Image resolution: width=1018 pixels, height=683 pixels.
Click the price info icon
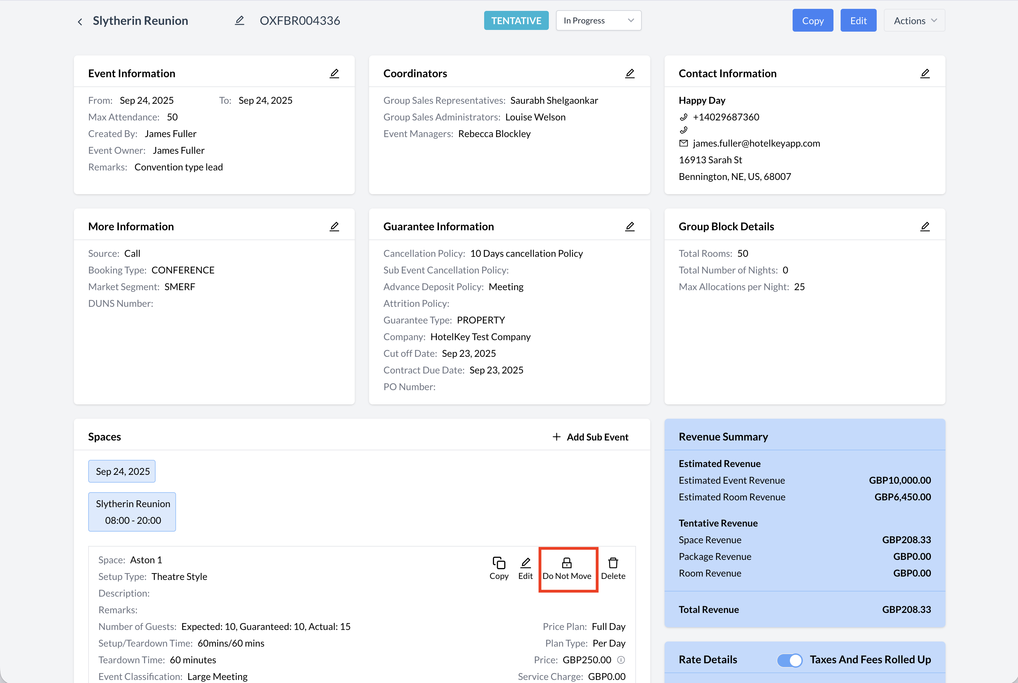[x=621, y=660]
